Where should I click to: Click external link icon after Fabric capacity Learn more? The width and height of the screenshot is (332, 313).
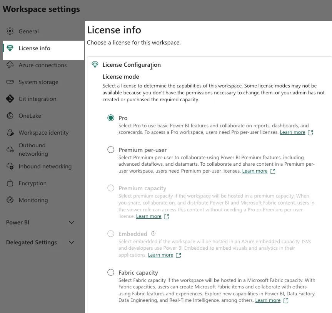click(x=286, y=301)
